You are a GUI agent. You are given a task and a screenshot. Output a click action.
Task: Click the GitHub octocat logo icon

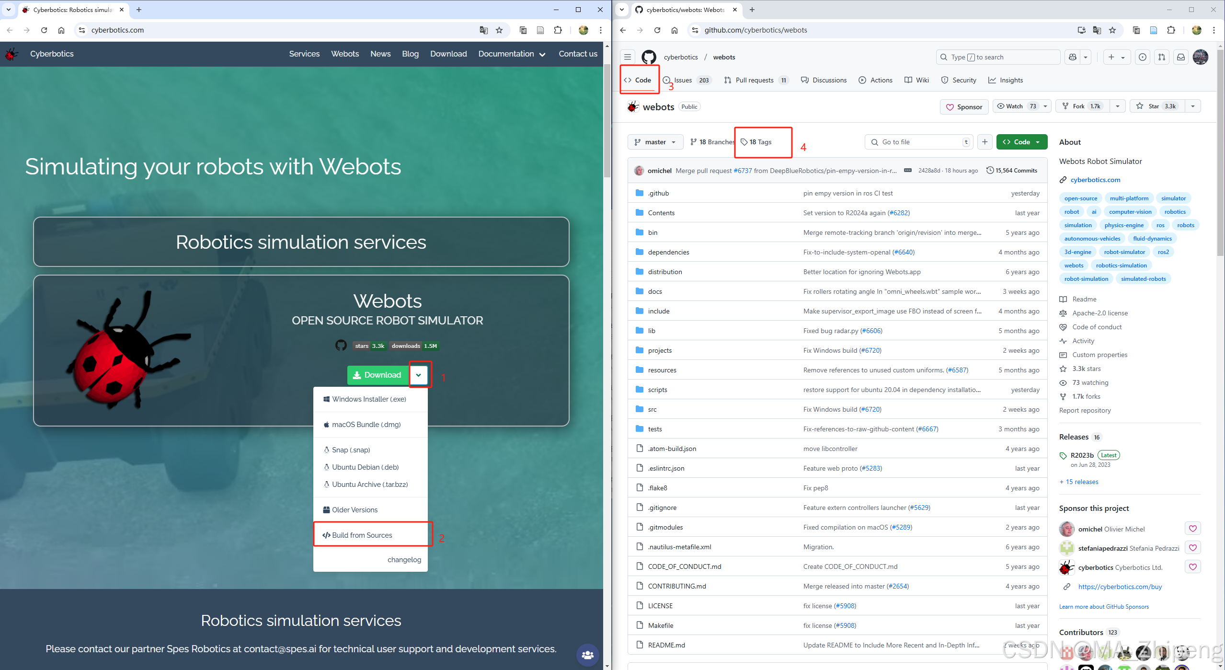coord(649,57)
